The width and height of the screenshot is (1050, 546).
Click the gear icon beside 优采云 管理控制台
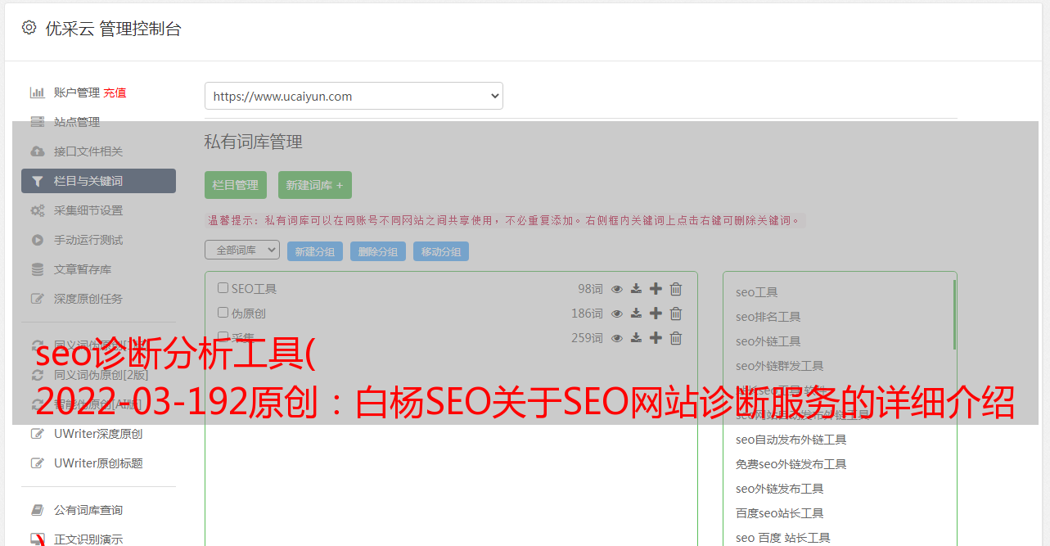coord(29,28)
